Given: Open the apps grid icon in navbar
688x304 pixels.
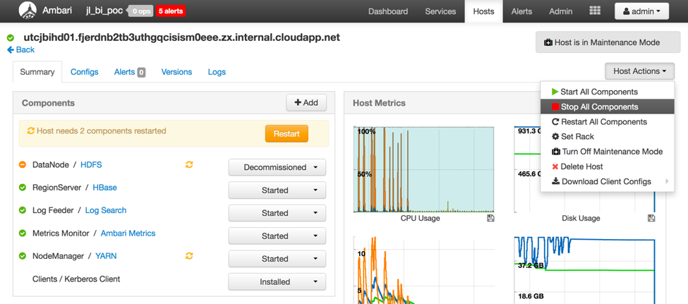Looking at the screenshot, I should click(595, 11).
